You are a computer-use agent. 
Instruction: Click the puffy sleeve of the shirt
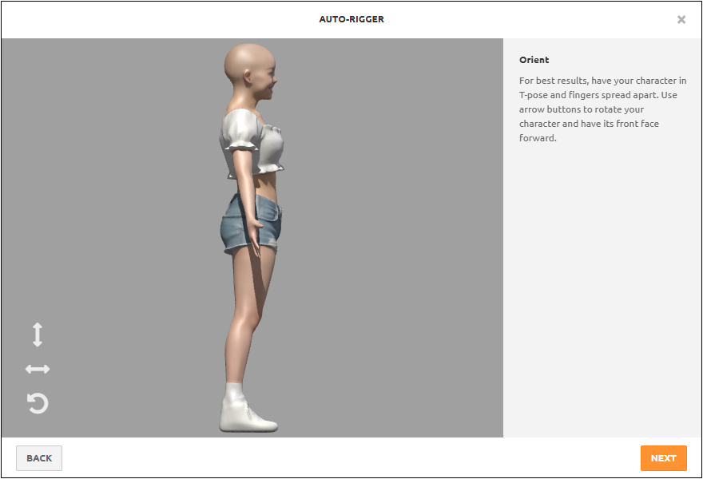click(x=236, y=132)
